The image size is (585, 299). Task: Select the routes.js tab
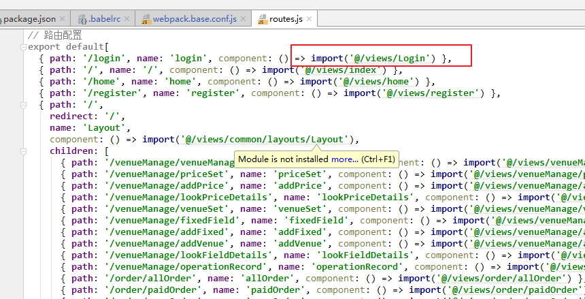[286, 18]
